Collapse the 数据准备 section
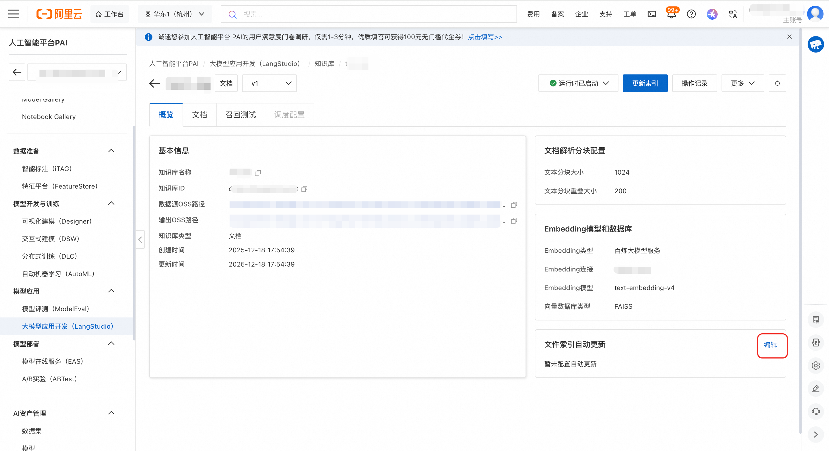 pyautogui.click(x=111, y=151)
